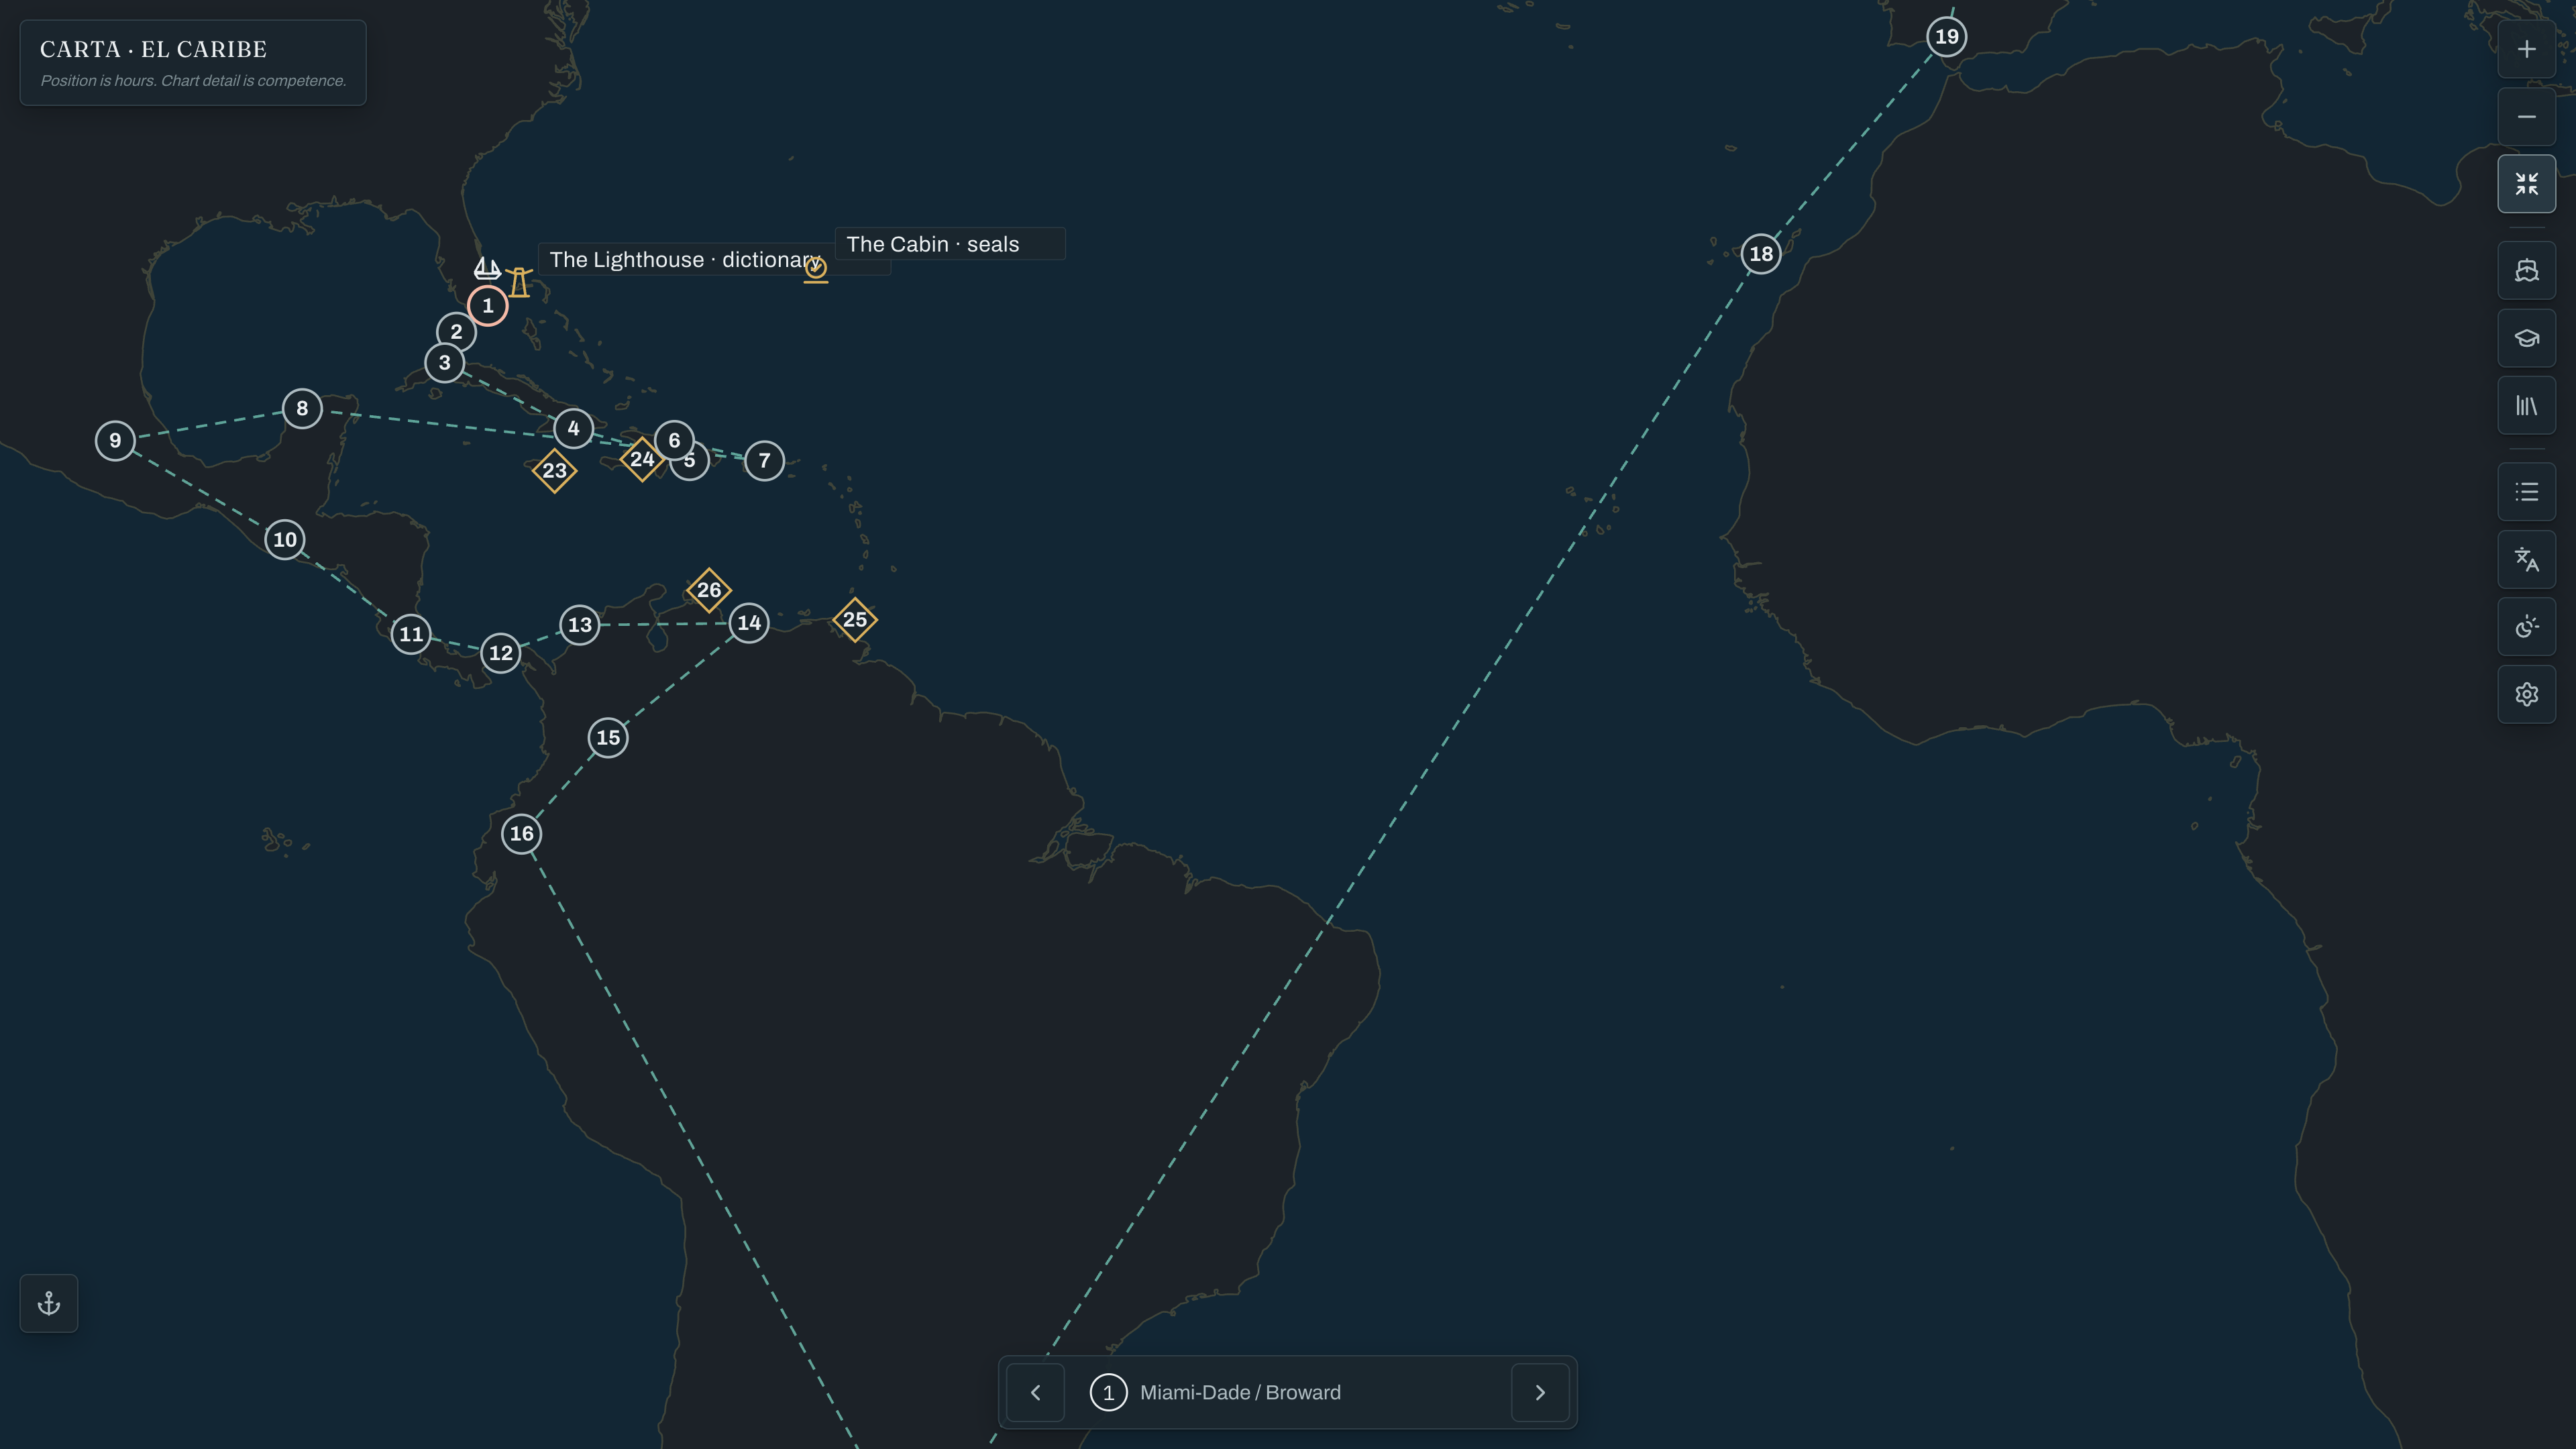The width and height of the screenshot is (2576, 1449).
Task: Select diamond marker 26
Action: pos(709,590)
